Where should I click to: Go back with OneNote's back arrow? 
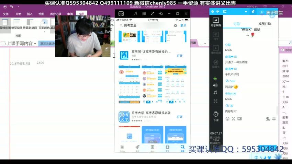[5, 7]
